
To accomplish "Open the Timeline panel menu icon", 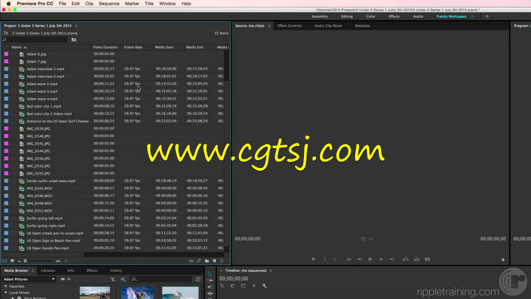I will pyautogui.click(x=271, y=270).
